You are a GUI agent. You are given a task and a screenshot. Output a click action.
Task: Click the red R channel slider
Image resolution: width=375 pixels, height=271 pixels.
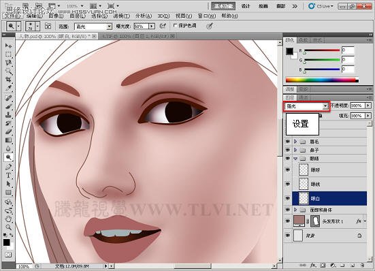[322, 50]
